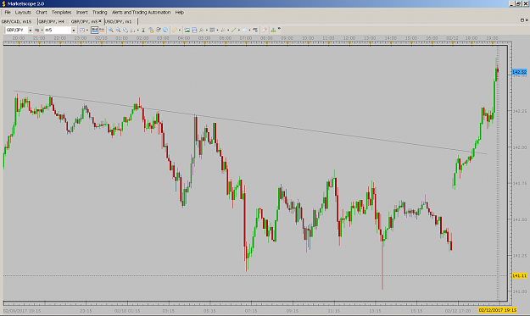Select the shape drawing tool
530x316 pixels.
tap(245, 30)
